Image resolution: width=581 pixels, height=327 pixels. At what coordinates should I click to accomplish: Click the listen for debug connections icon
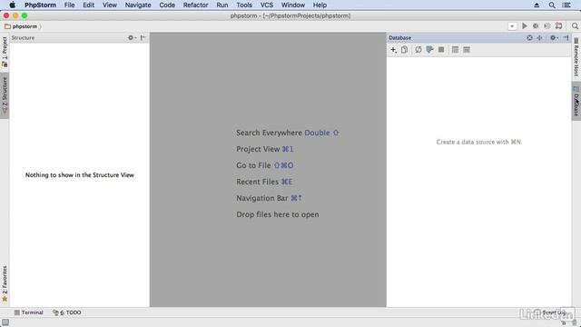559,26
